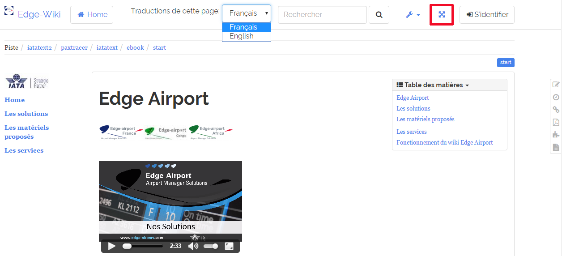Export page with the PDF icon

556,122
